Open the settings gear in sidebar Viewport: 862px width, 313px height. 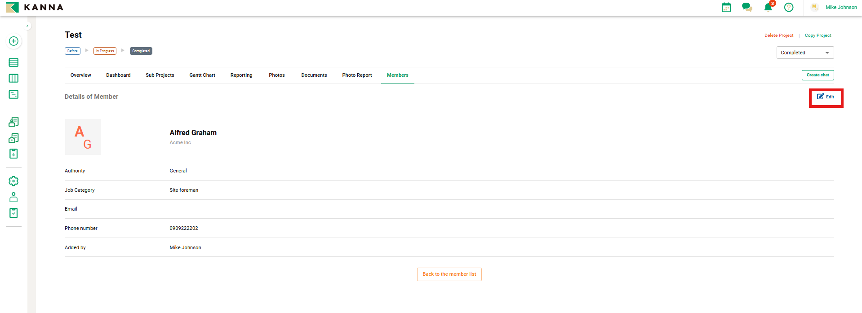point(13,181)
